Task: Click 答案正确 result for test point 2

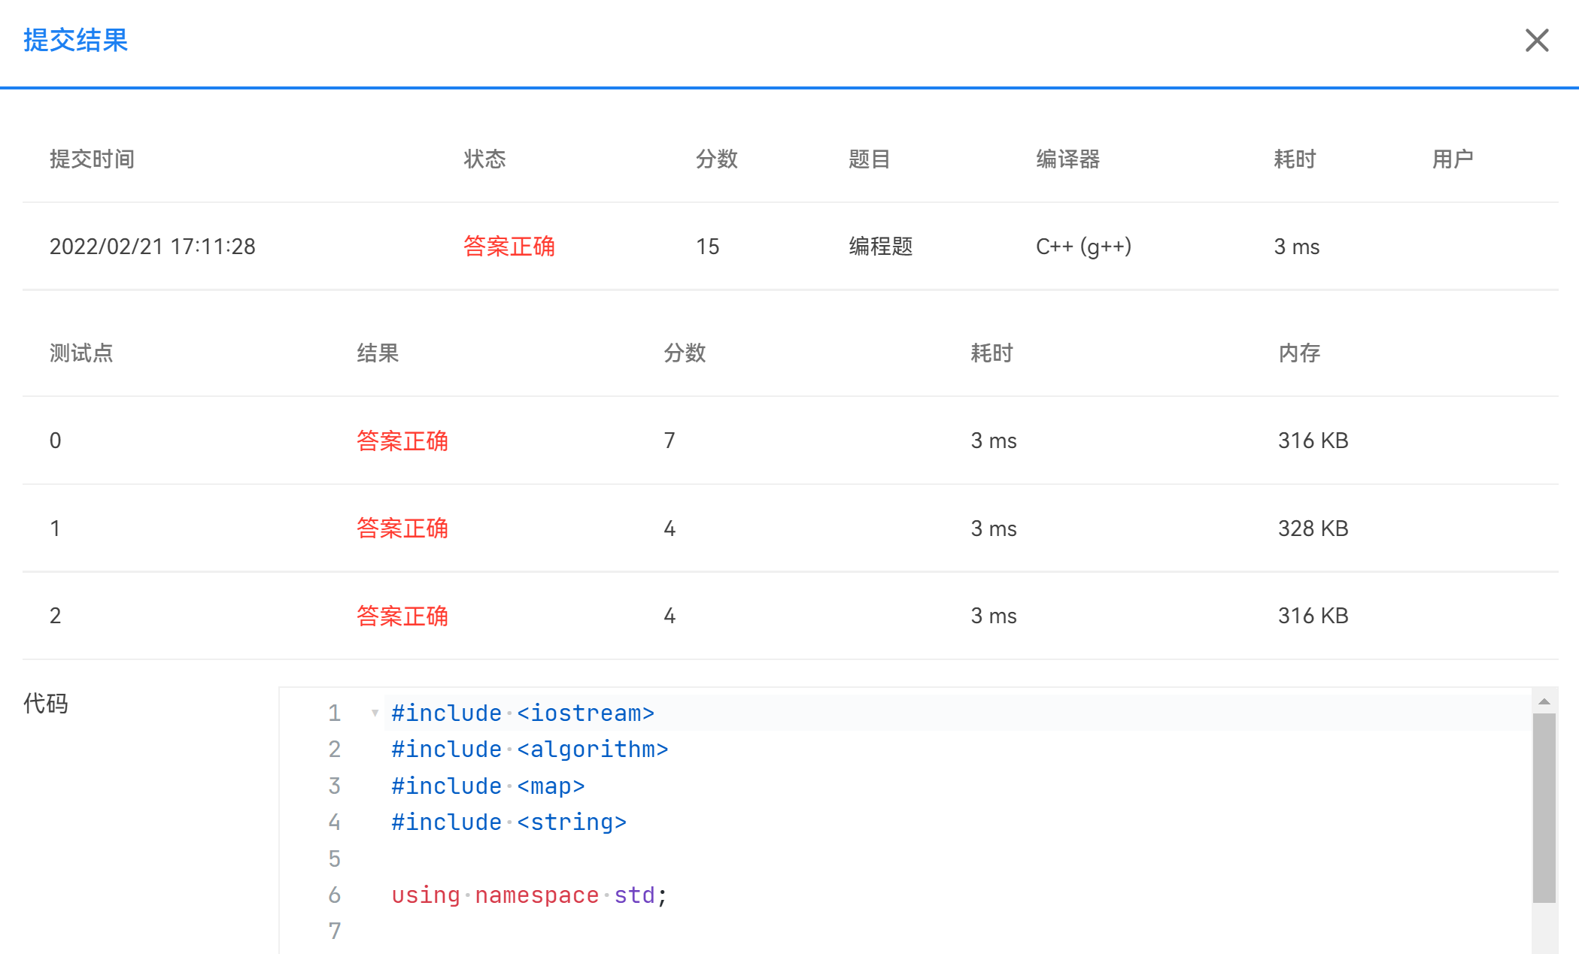Action: (x=402, y=615)
